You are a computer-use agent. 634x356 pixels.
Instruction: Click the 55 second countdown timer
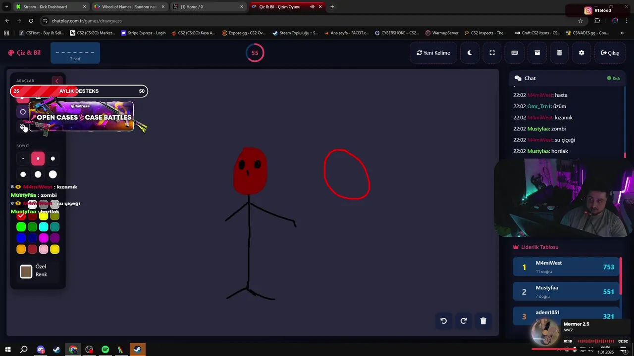pos(255,53)
